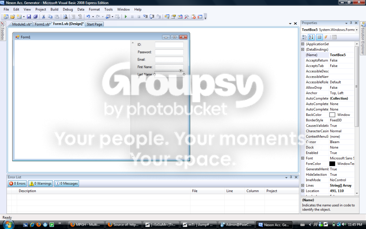Expand the Location property node
Image resolution: width=366 pixels, height=229 pixels.
tap(303, 191)
